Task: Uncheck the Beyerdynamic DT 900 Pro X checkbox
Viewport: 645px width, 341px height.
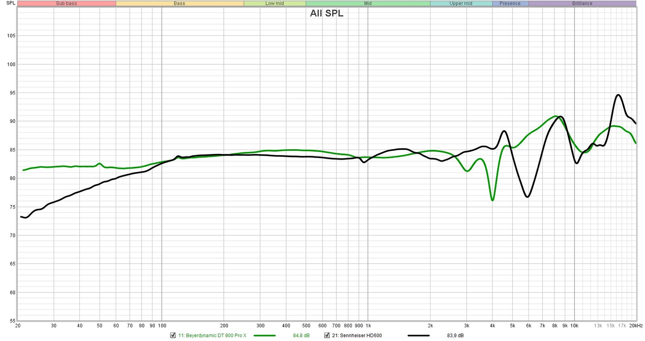Action: pyautogui.click(x=173, y=335)
